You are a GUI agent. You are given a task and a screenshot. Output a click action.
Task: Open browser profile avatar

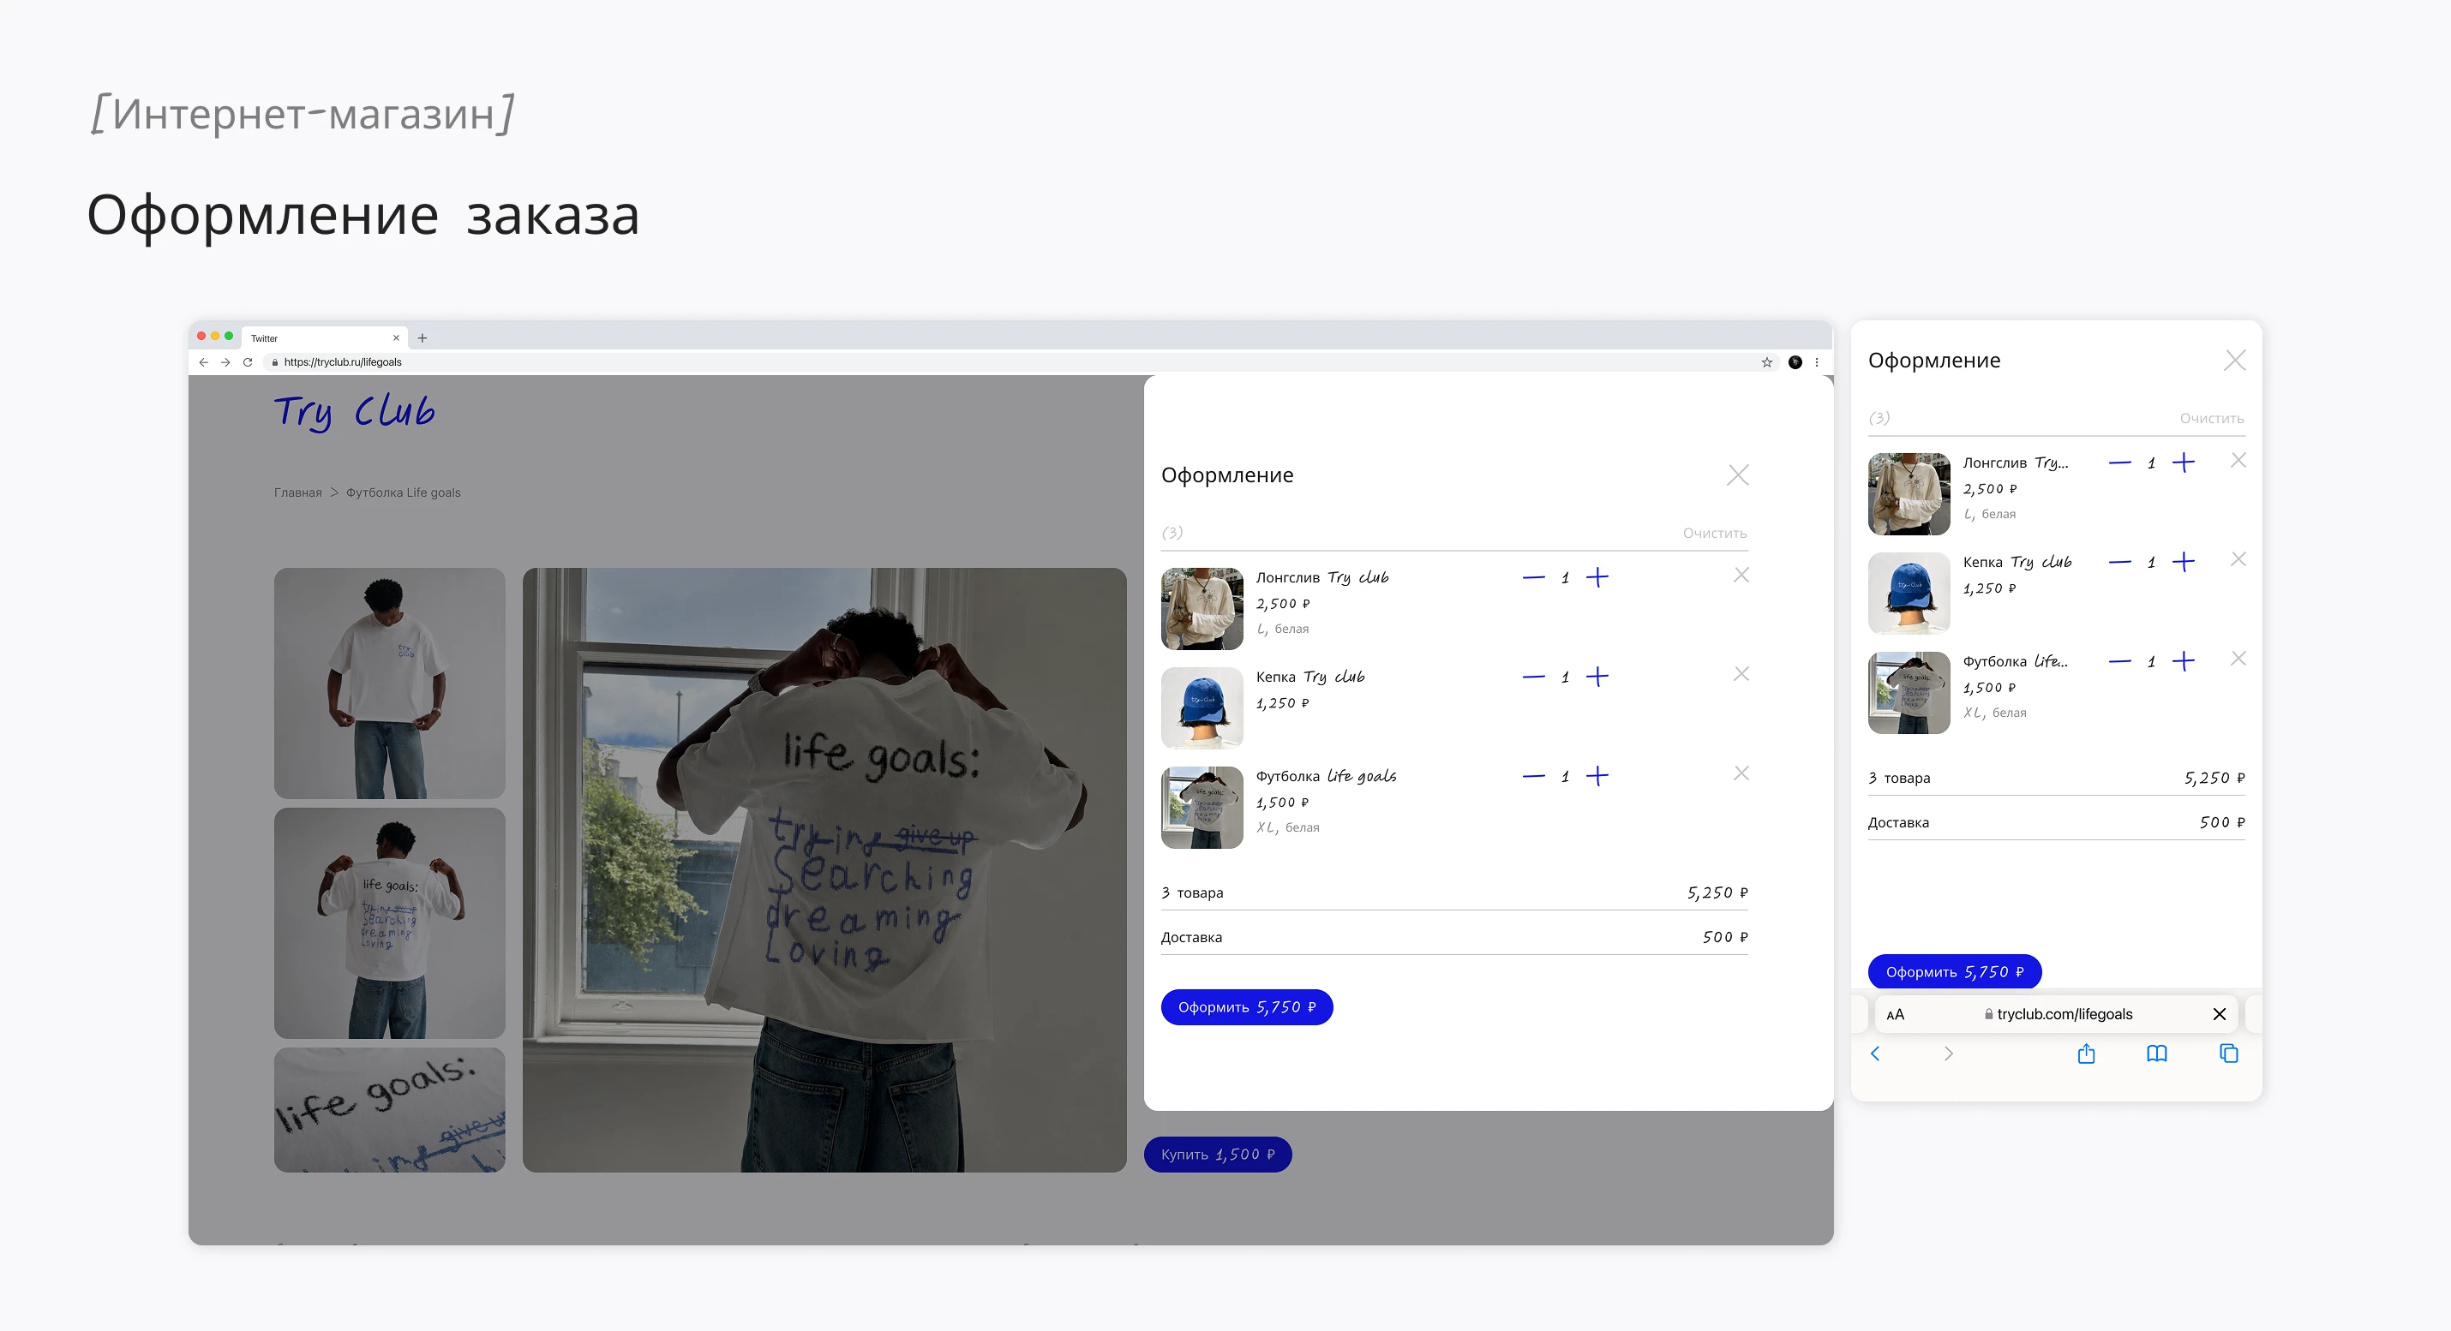pyautogui.click(x=1795, y=362)
